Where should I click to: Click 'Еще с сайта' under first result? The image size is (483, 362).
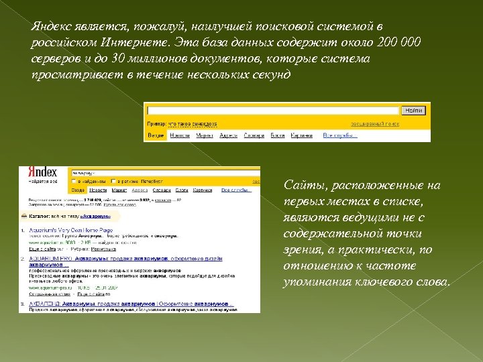42,249
